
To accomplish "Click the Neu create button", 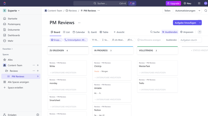I will point(187,3).
